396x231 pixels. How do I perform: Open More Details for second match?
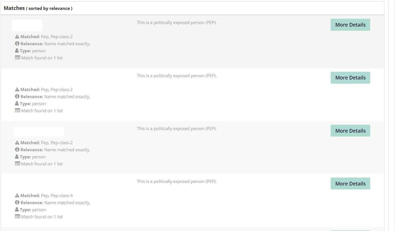(x=350, y=78)
